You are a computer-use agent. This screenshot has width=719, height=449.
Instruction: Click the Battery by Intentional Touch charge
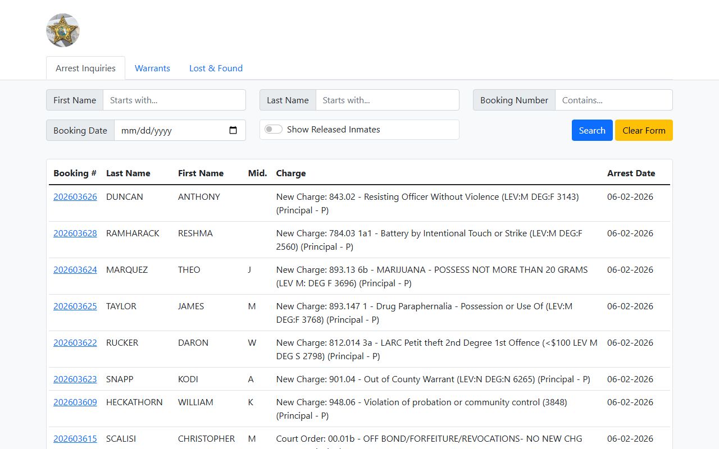pos(429,240)
